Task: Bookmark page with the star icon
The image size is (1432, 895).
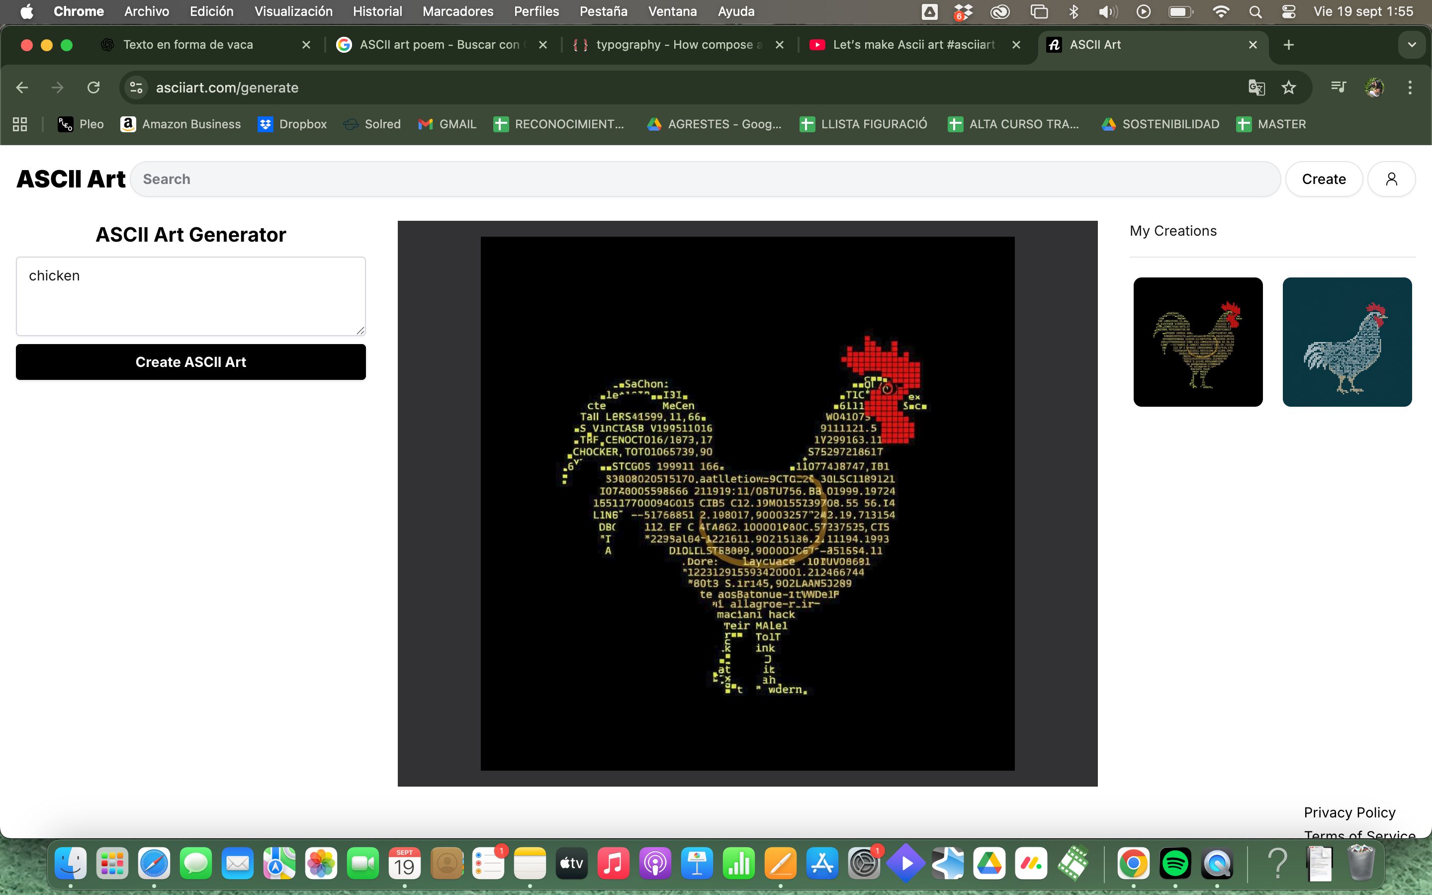Action: (1288, 88)
